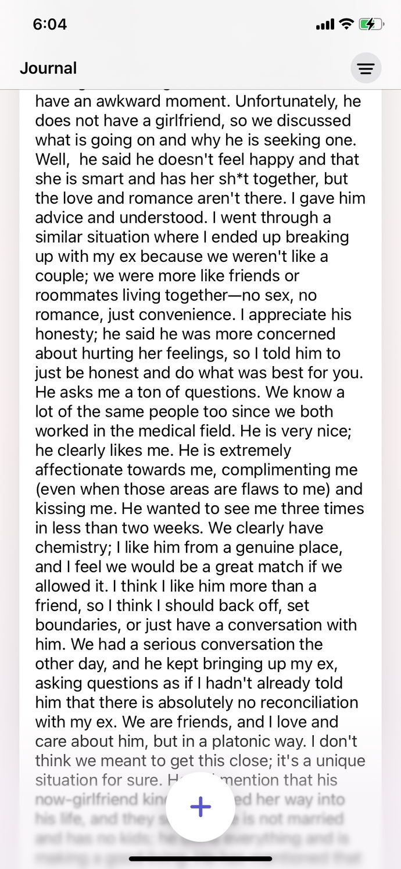401x869 pixels.
Task: Tap the 6:04 clock in status bar
Action: pos(50,24)
